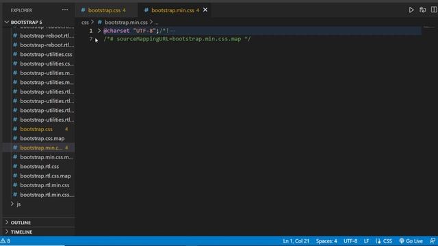Open bootstrap.rtl.min.css... last file
Image resolution: width=438 pixels, height=246 pixels.
pyautogui.click(x=47, y=195)
